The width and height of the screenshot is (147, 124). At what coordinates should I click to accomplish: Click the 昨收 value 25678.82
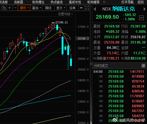pos(138,37)
